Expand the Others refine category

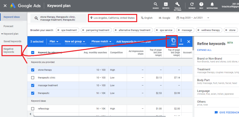pos(216,103)
